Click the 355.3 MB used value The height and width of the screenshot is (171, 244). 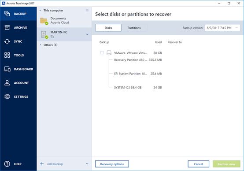pos(155,60)
